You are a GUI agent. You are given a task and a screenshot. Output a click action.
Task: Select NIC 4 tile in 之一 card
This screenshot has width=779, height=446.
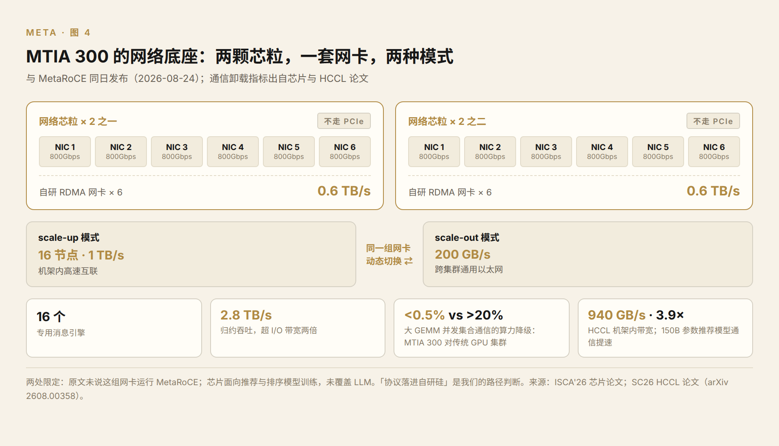coord(233,152)
